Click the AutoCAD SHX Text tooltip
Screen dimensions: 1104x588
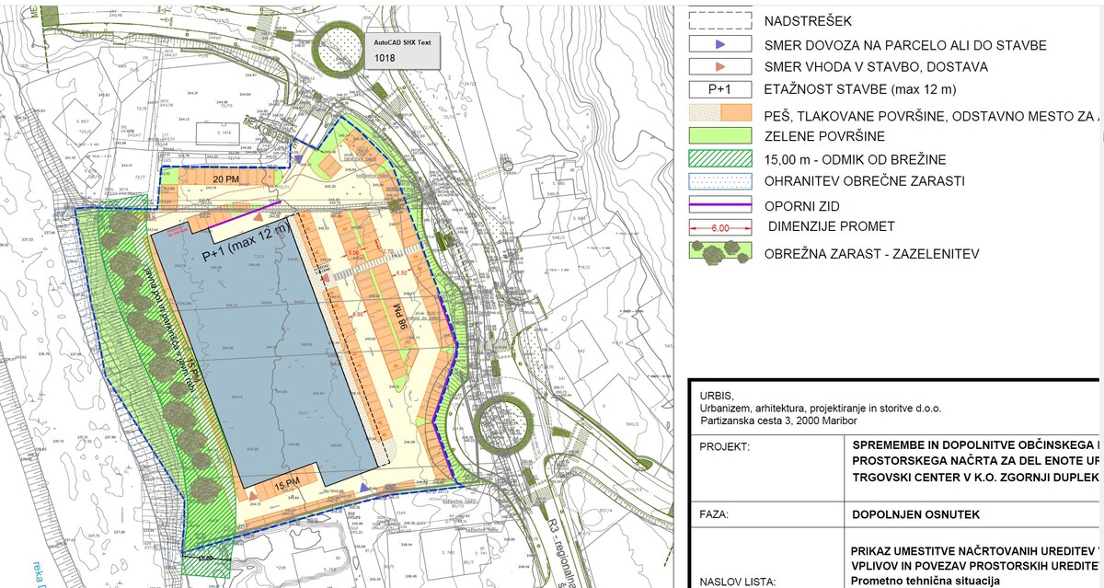point(404,51)
